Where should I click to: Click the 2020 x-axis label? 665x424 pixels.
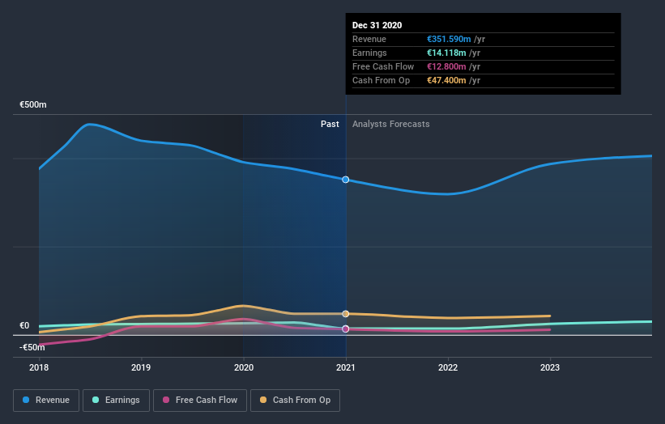[244, 367]
